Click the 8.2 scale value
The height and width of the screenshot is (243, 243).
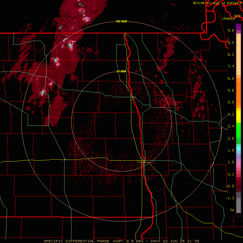pos(231,54)
